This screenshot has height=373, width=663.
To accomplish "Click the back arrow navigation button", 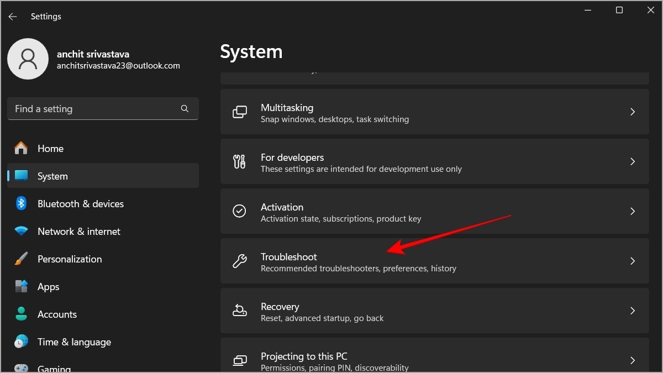I will (x=12, y=16).
